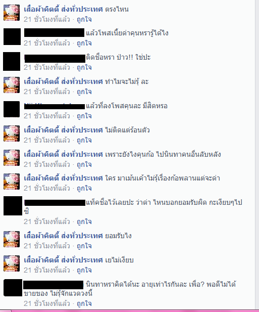Open Hello Kitty avatar beside "เพราะยังไงคุนก้อ" comment
This screenshot has height=312, width=259.
[x=12, y=158]
